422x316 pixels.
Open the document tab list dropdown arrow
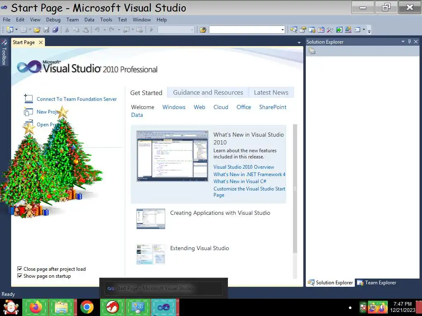coord(299,43)
